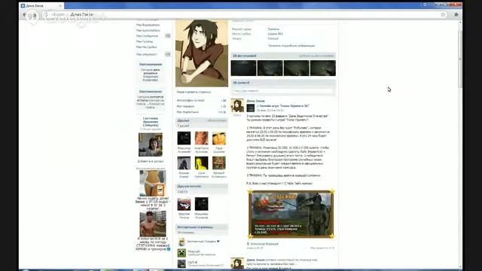The width and height of the screenshot is (482, 271).
Task: Open reposted source Онлайн игра link
Action: point(285,105)
